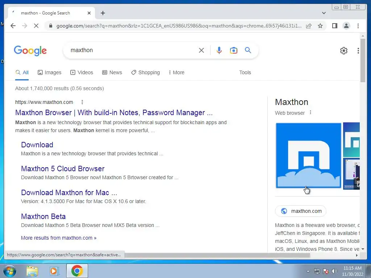Share this page from the address bar
Screen dimensions: 371x278
click(309, 26)
